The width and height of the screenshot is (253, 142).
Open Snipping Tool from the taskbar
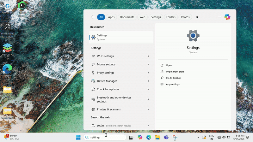click(175, 137)
